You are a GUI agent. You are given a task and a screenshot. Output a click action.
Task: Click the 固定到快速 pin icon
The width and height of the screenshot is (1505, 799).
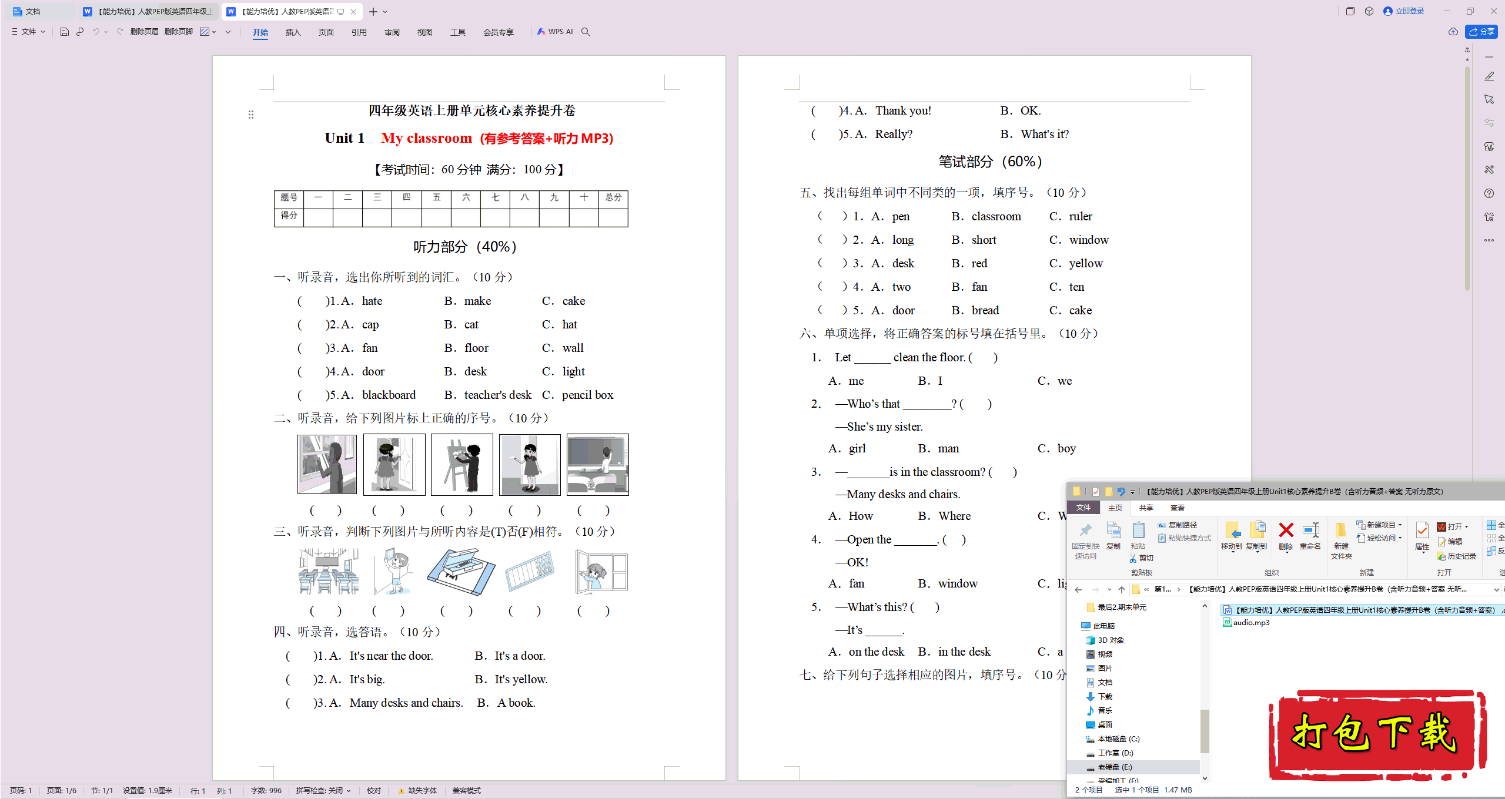tap(1084, 529)
